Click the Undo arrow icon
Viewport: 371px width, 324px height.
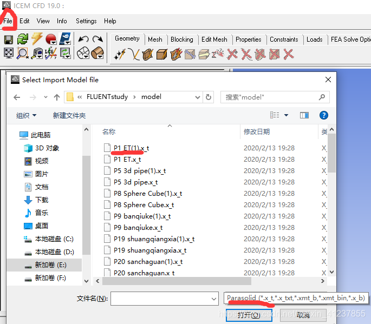(x=83, y=39)
